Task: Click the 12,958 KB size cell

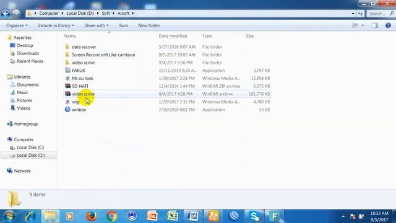Action: (260, 79)
